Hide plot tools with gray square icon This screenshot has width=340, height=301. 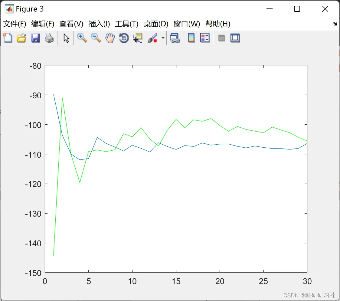pos(221,38)
